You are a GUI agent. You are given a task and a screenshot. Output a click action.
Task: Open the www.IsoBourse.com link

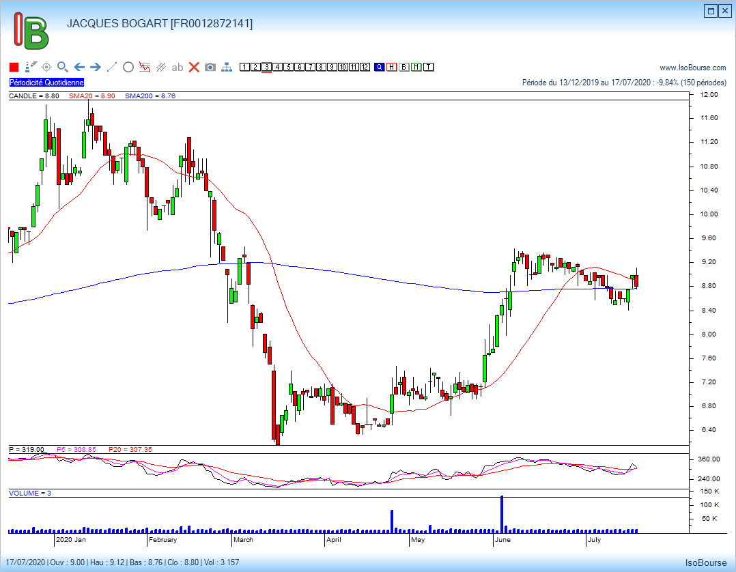693,68
